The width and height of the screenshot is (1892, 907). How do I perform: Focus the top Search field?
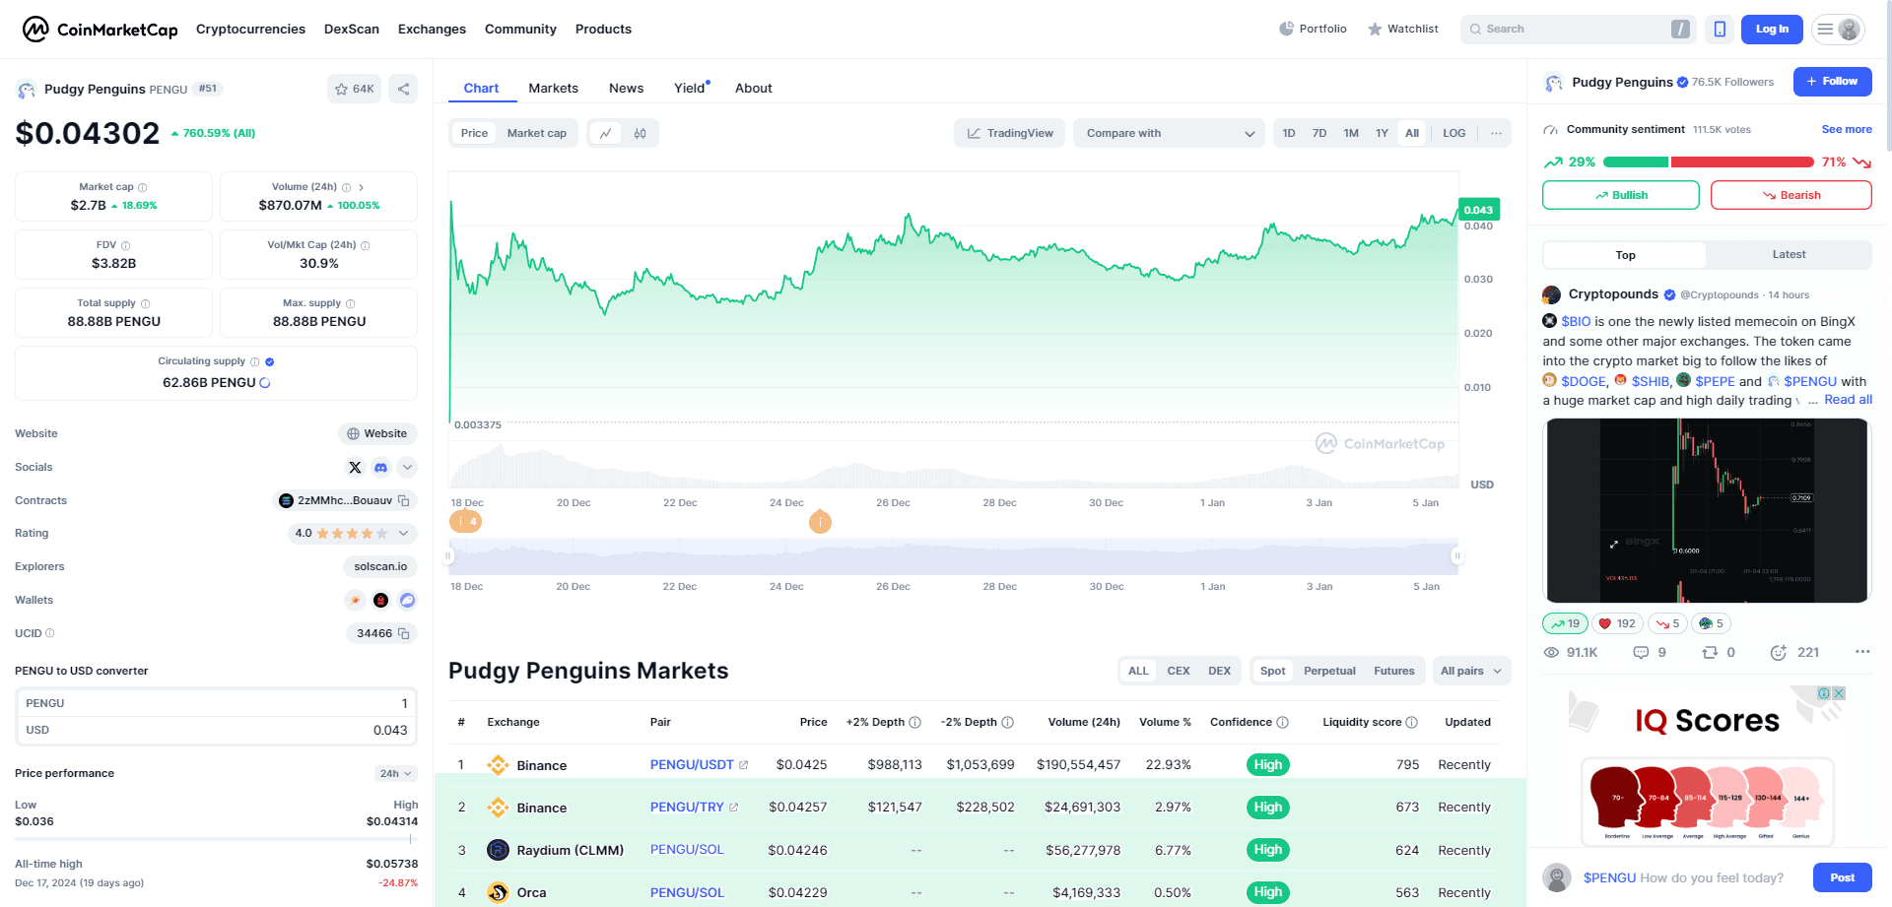pyautogui.click(x=1578, y=30)
